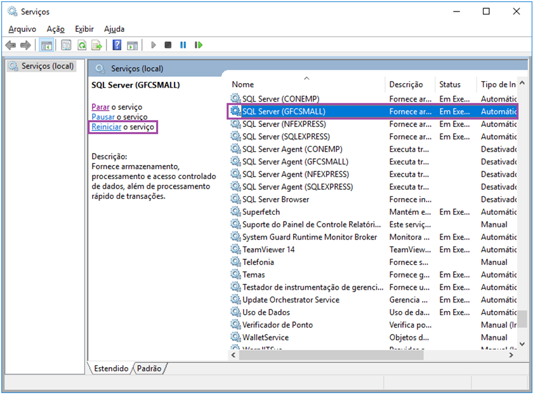This screenshot has height=395, width=533.
Task: Sort services by the Nome column header
Action: point(306,84)
